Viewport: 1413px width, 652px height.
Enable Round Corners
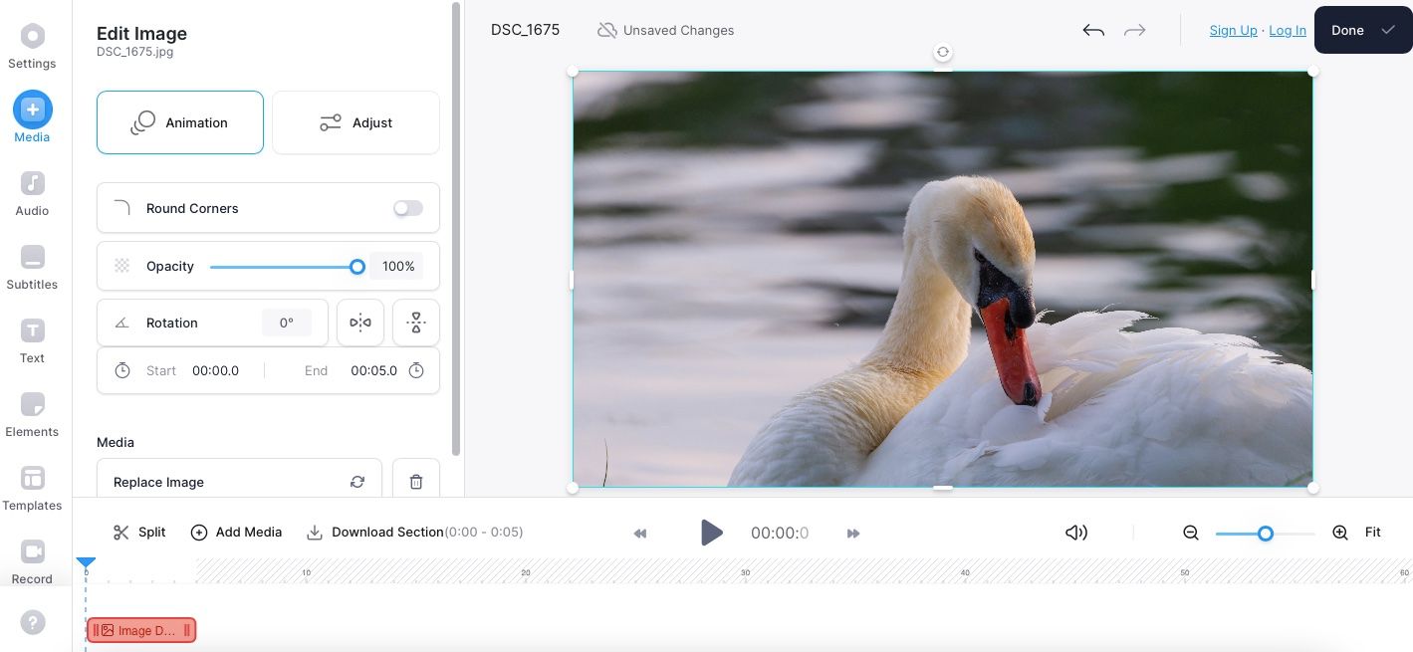click(x=407, y=207)
